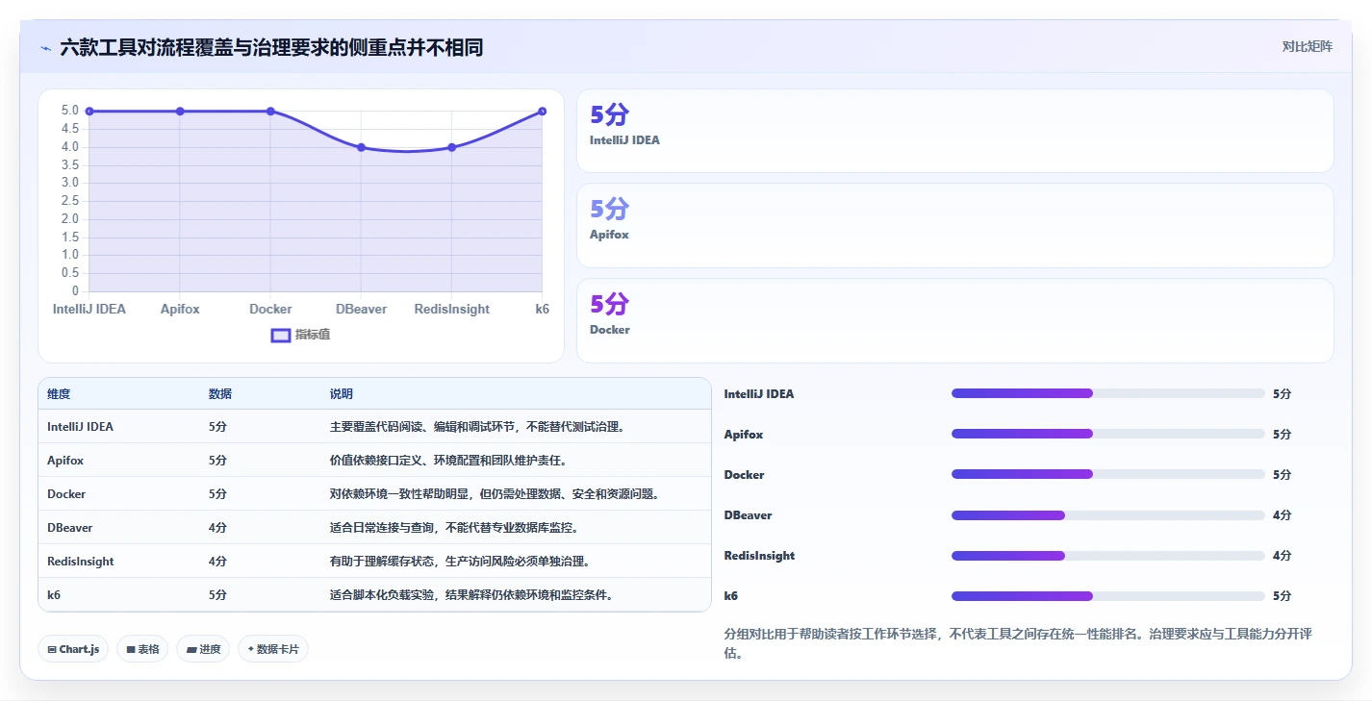Click the footnote starting 分组对比用于帮助读者
The image size is (1372, 701).
click(x=1018, y=643)
